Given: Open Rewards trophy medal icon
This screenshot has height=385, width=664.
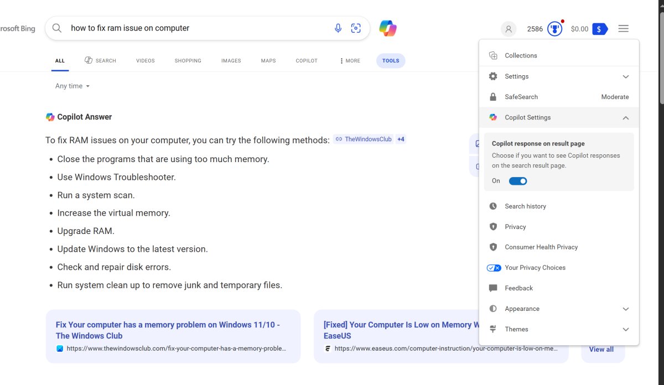Looking at the screenshot, I should coord(555,29).
